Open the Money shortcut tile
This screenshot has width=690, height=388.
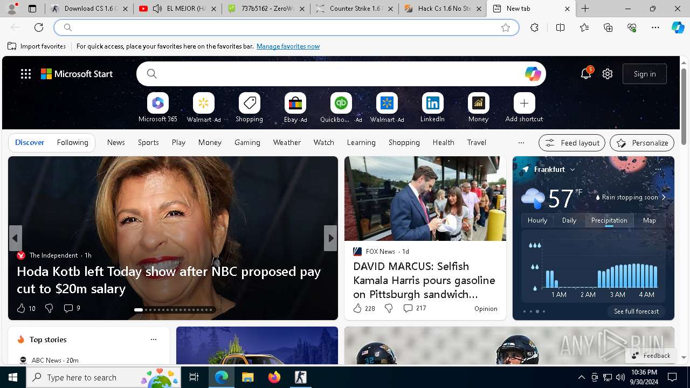478,108
